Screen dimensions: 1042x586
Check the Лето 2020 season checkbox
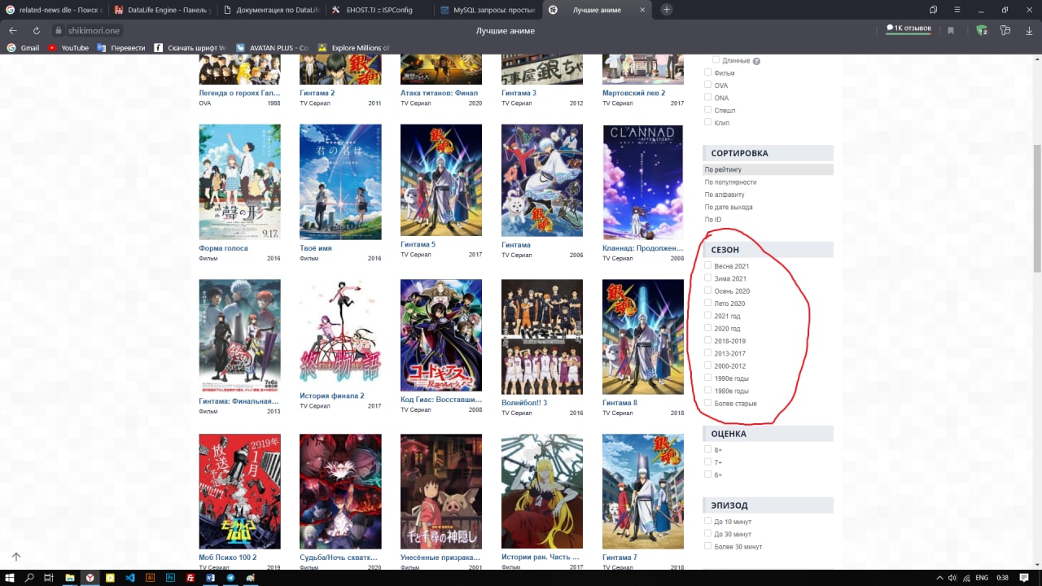(708, 303)
